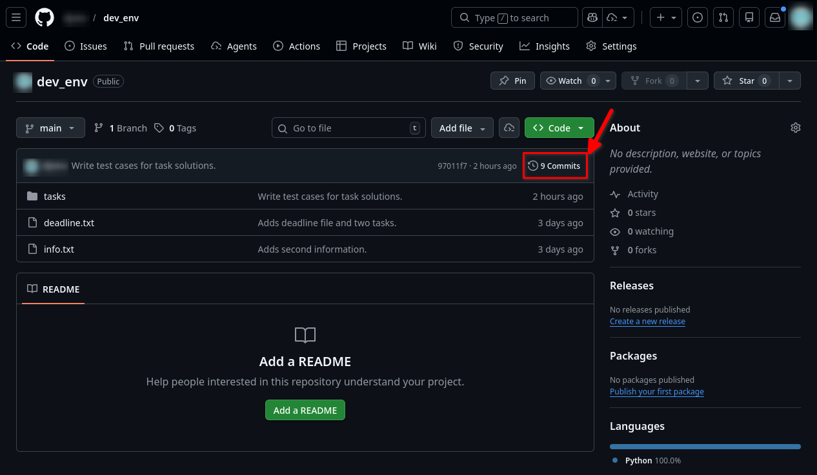Viewport: 817px width, 475px height.
Task: Expand the Add file dropdown
Action: pos(461,128)
